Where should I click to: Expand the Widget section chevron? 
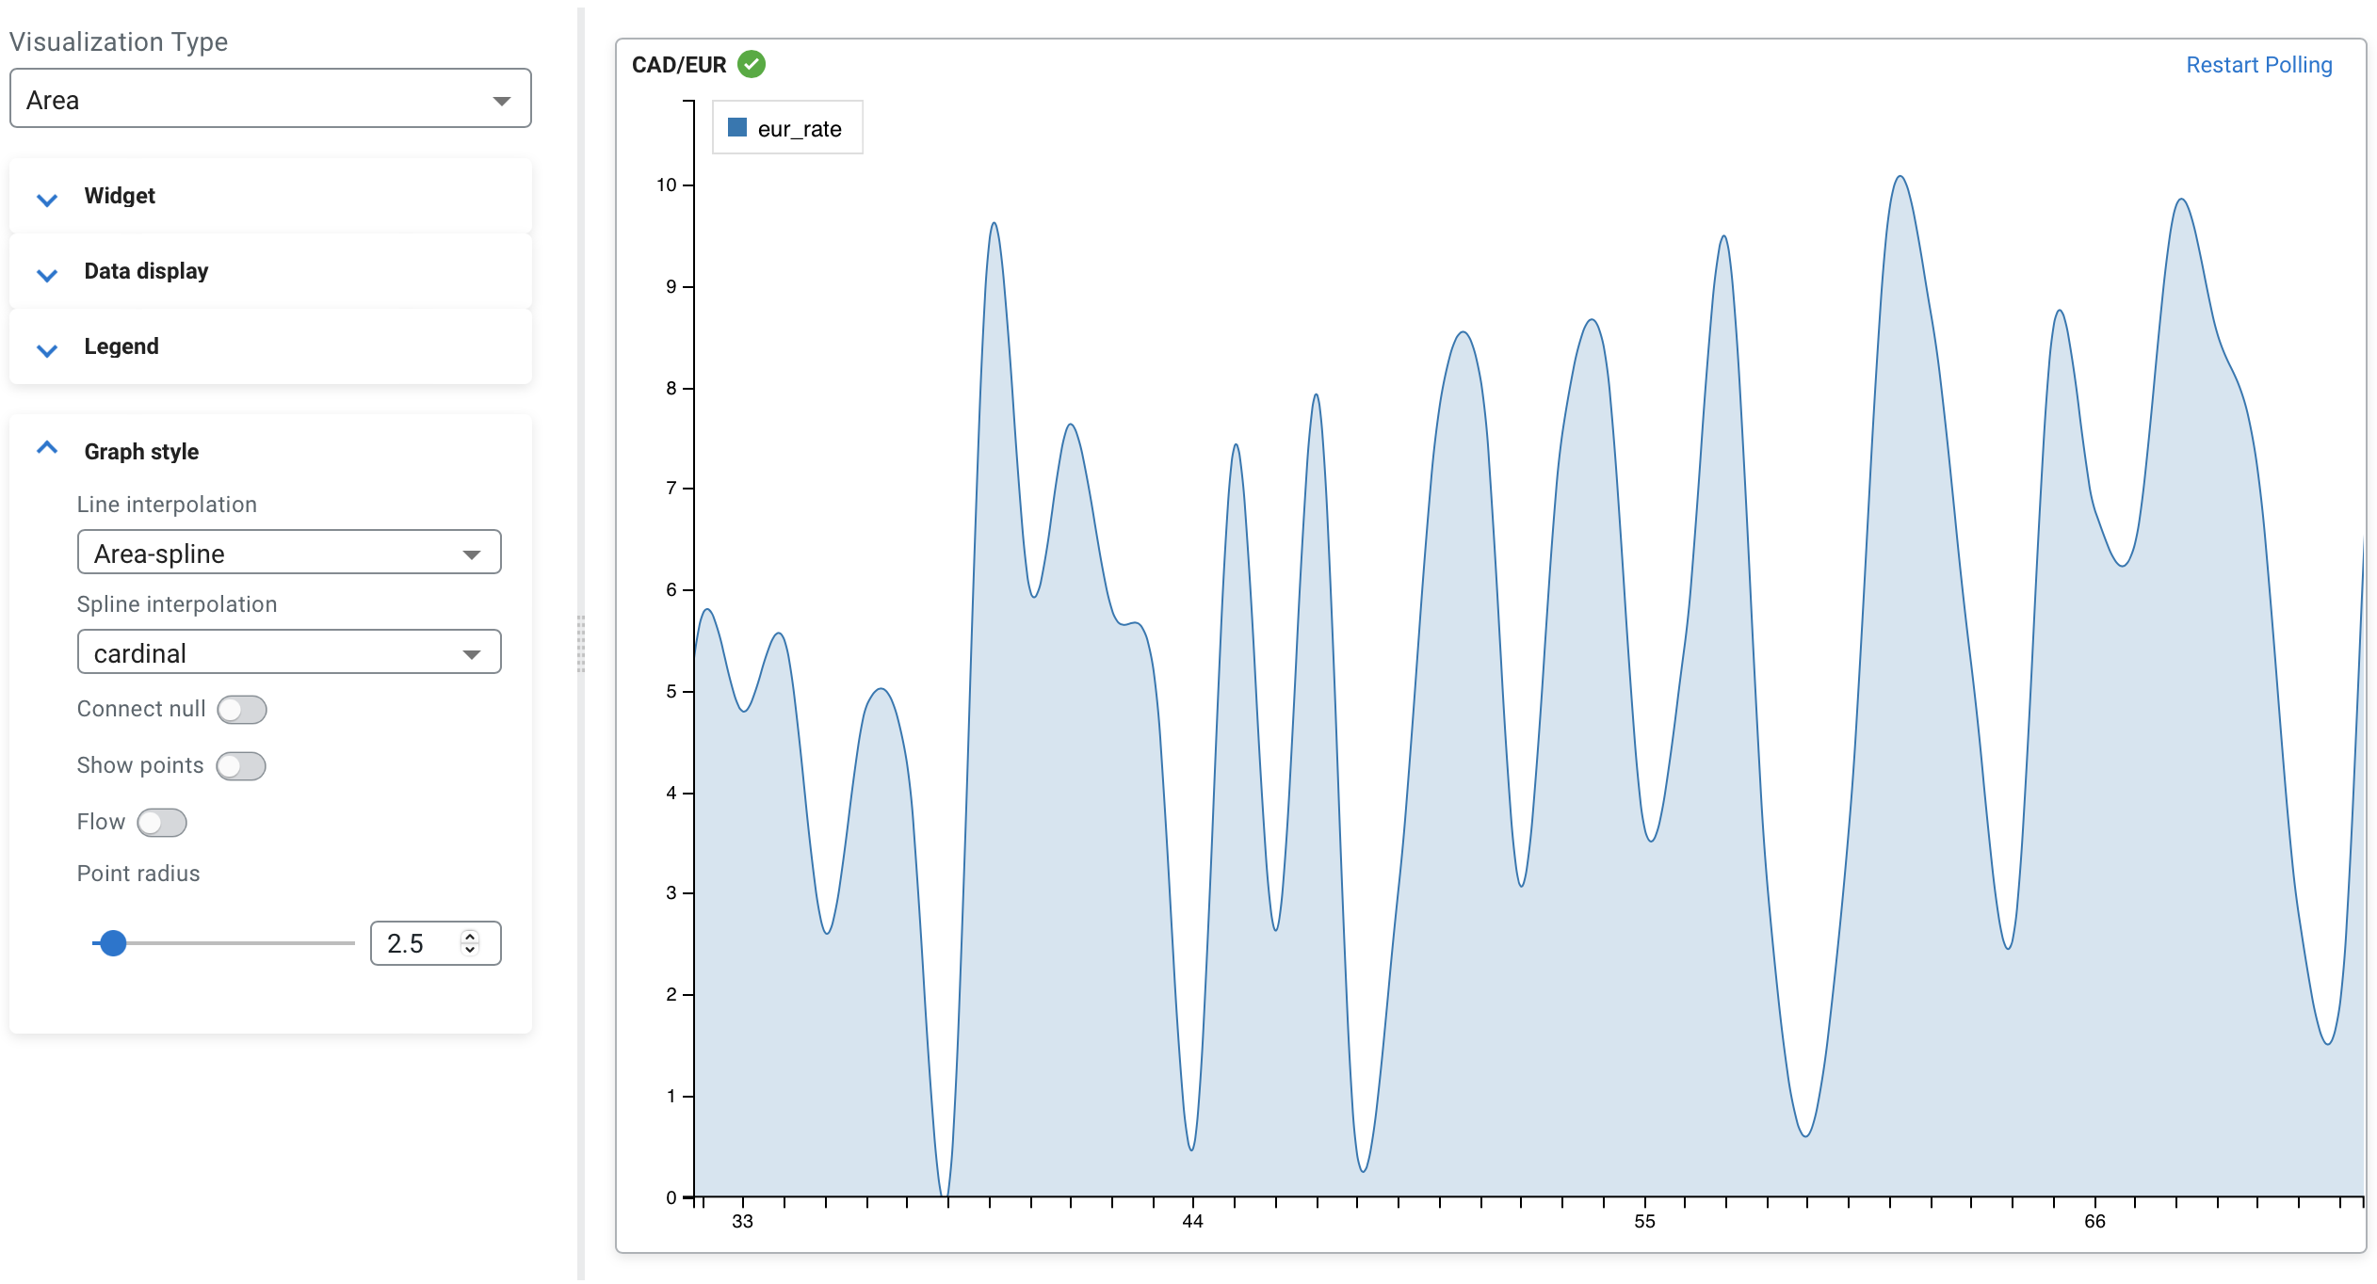coord(47,198)
